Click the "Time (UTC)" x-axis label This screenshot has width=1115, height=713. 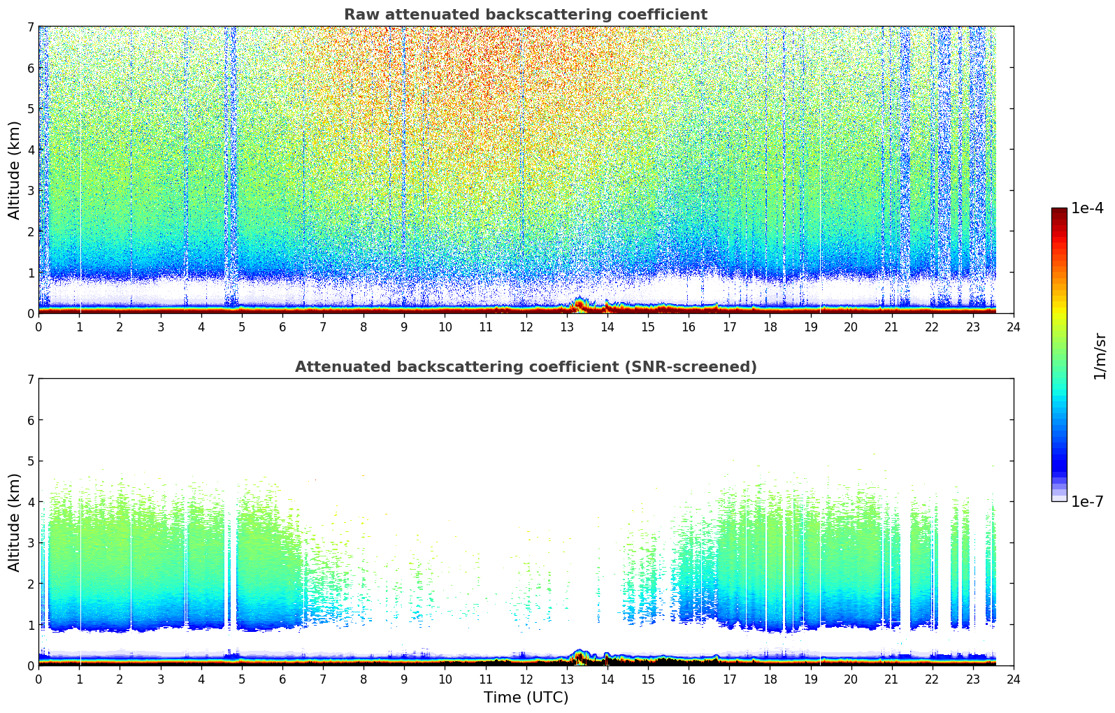(x=526, y=698)
